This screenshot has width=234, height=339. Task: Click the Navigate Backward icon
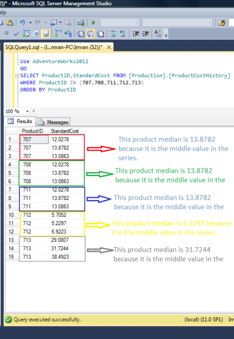coord(54,22)
